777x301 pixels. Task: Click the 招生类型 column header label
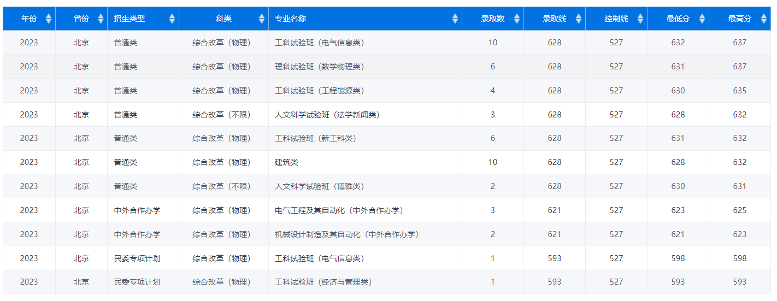129,19
